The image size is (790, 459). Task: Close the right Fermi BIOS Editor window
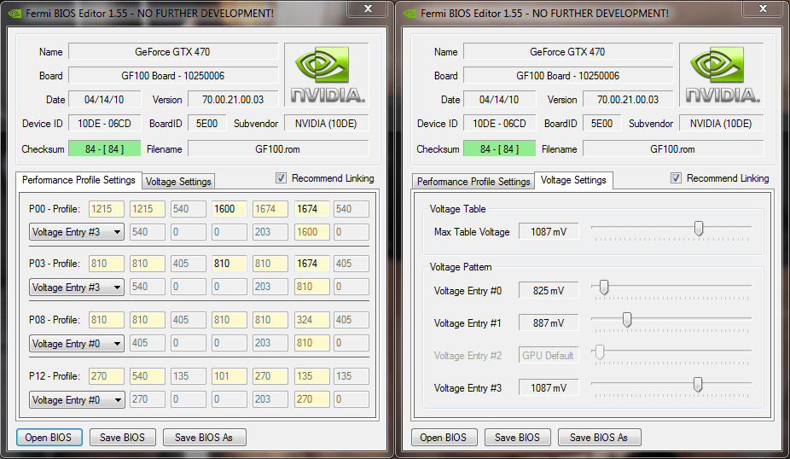point(764,9)
